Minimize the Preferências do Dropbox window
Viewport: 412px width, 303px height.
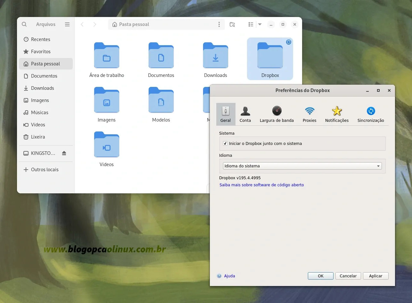367,90
